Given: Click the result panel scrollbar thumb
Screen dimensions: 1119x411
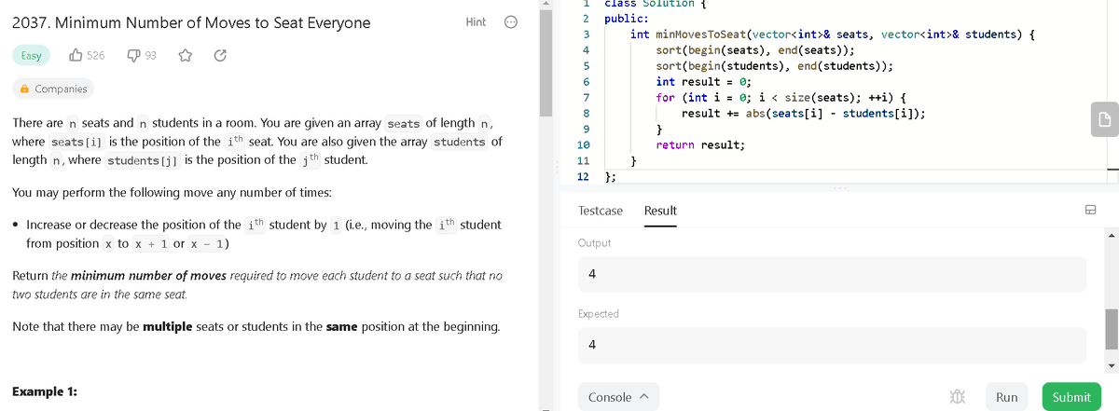Looking at the screenshot, I should click(x=1111, y=328).
